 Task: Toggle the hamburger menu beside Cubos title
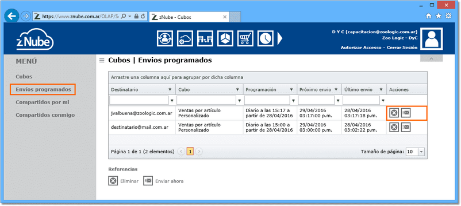(x=102, y=61)
